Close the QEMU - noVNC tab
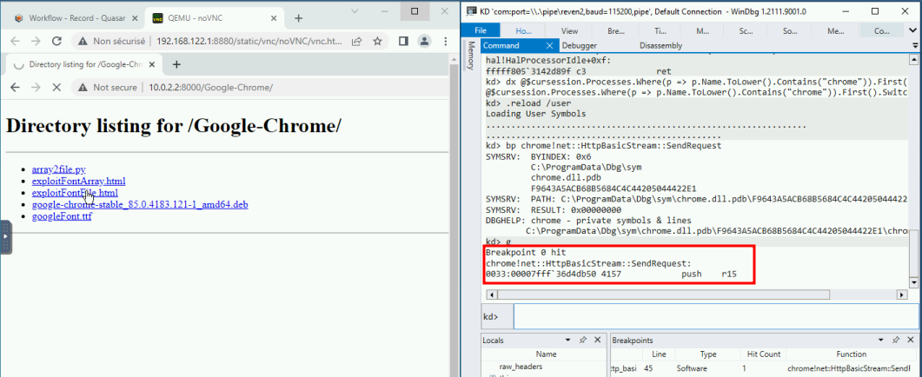Viewport: 922px width, 377px height. click(x=275, y=18)
